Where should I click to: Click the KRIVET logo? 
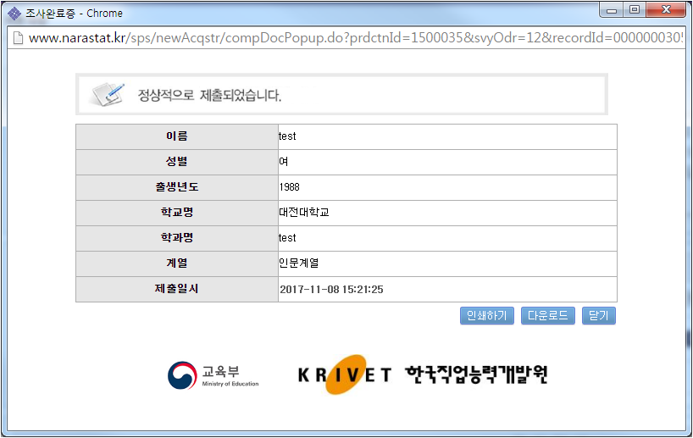pos(345,374)
